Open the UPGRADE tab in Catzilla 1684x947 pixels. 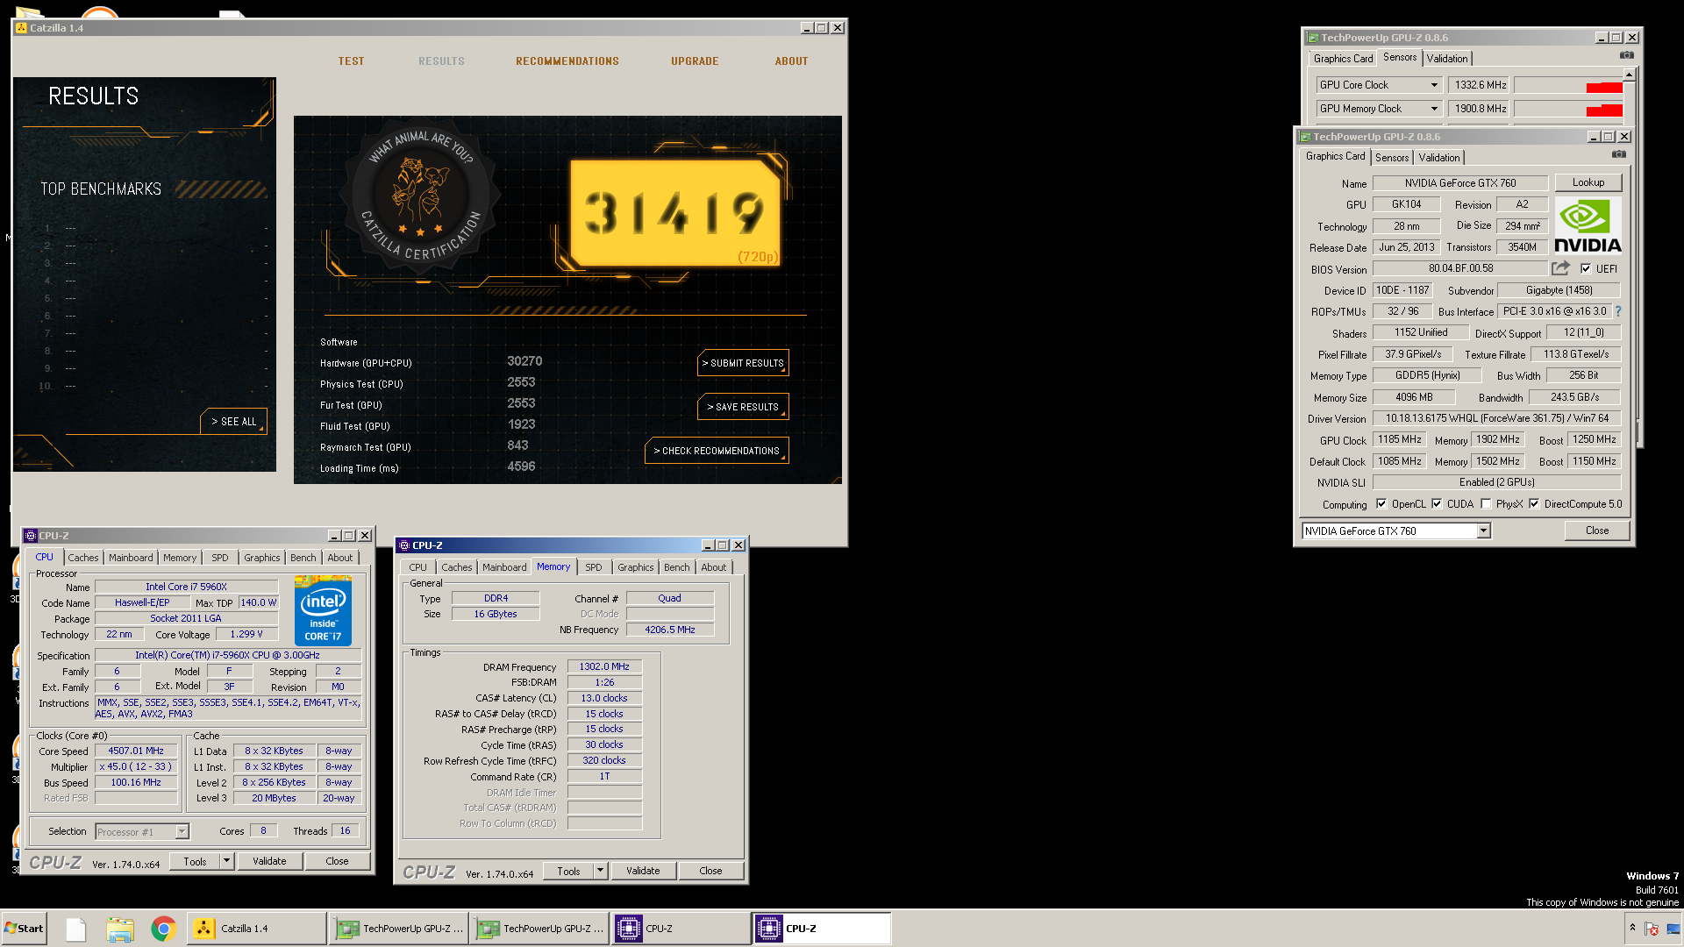695,61
